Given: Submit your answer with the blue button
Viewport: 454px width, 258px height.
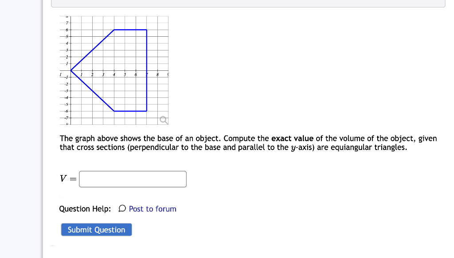Looking at the screenshot, I should tap(96, 230).
